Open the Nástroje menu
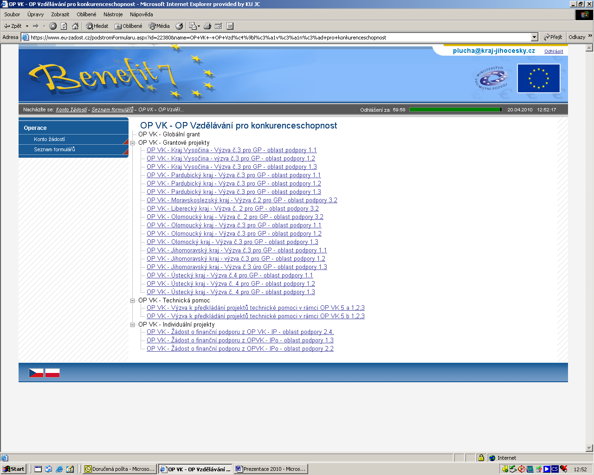 pyautogui.click(x=113, y=14)
